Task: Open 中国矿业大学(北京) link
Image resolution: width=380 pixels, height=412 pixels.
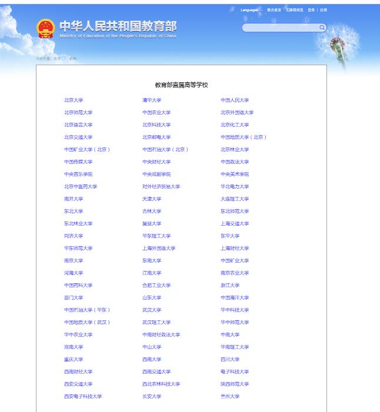Action: [x=87, y=149]
